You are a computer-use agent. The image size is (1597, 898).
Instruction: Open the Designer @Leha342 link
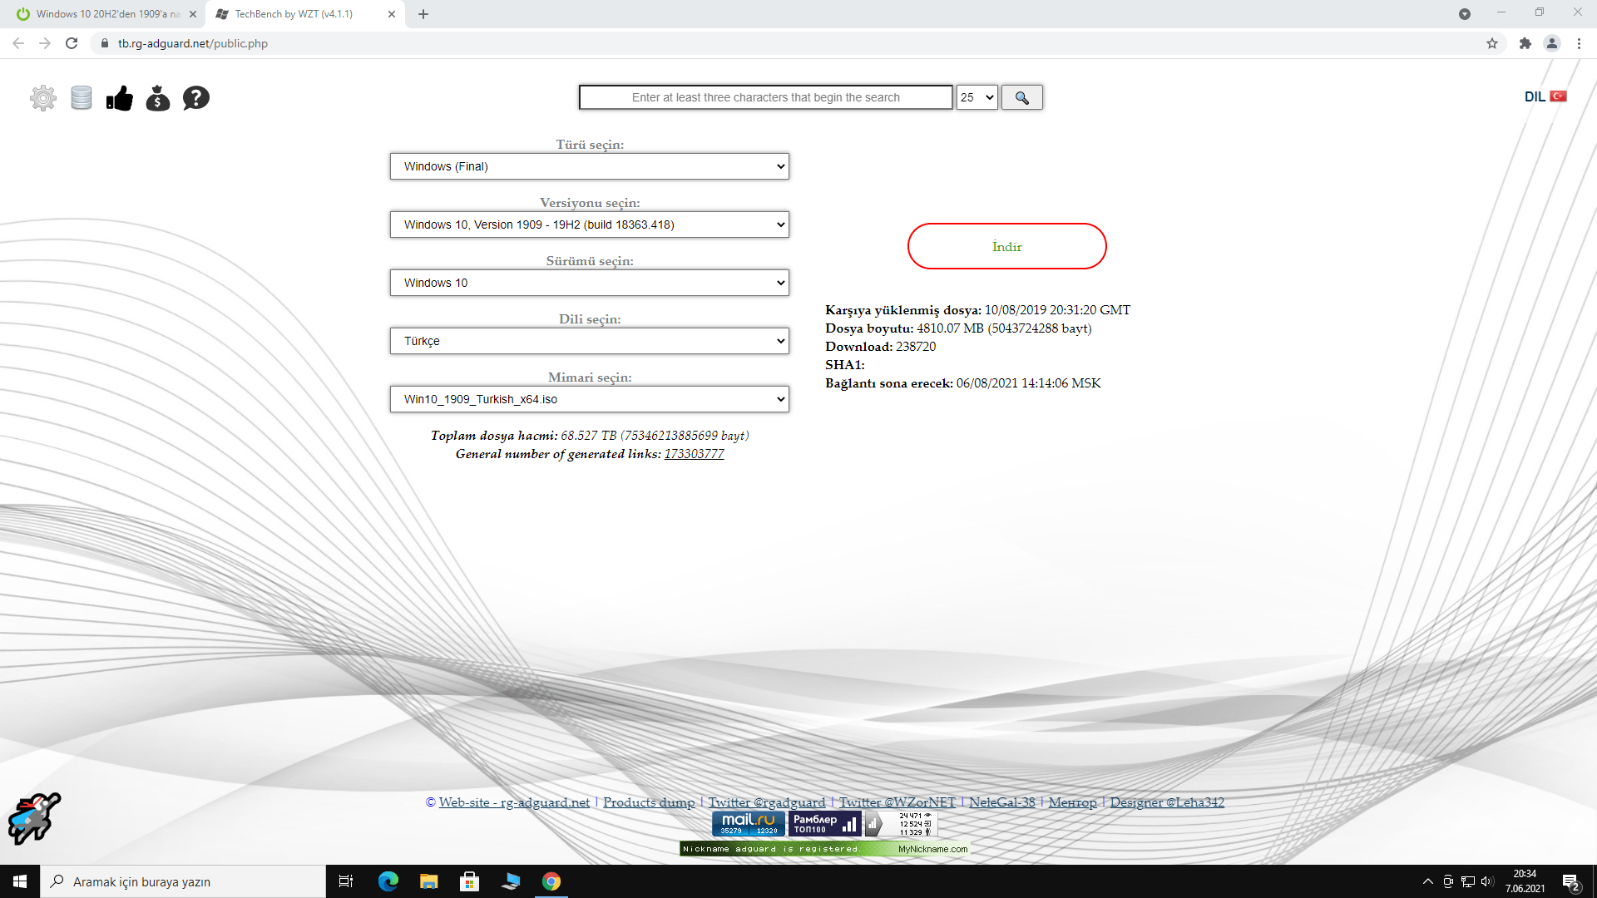pyautogui.click(x=1167, y=802)
